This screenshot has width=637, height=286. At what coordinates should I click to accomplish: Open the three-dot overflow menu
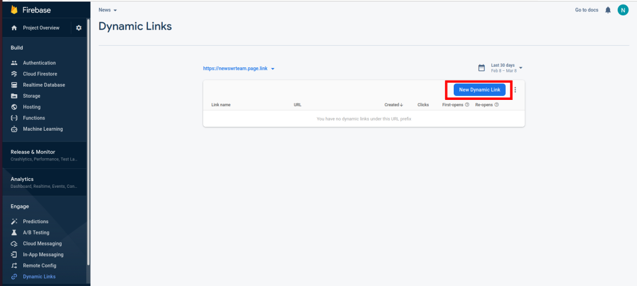click(x=515, y=90)
